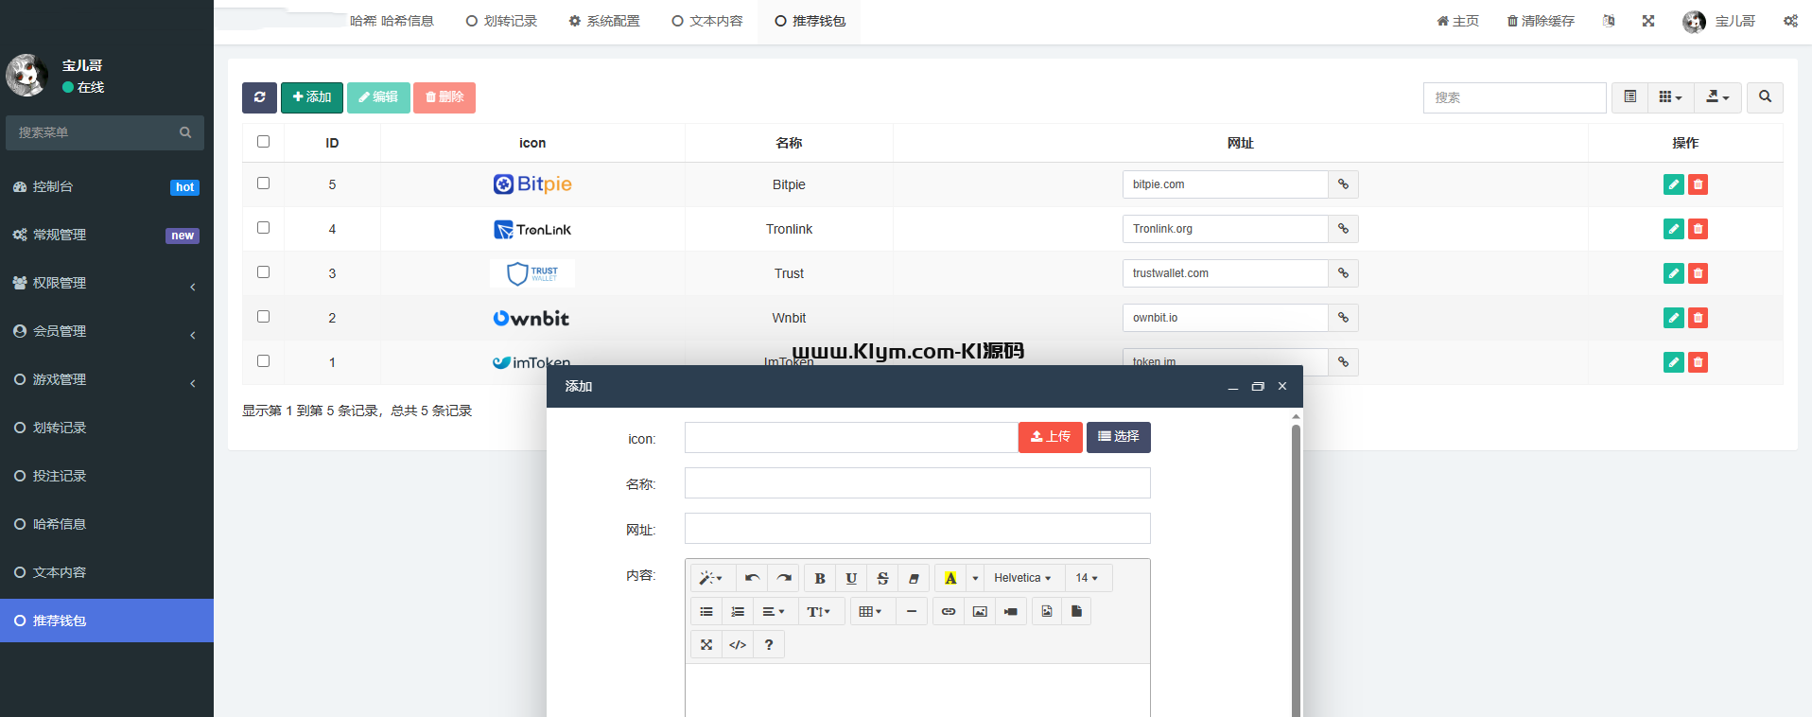
Task: Check the checkbox for the Bitpie row
Action: [263, 184]
